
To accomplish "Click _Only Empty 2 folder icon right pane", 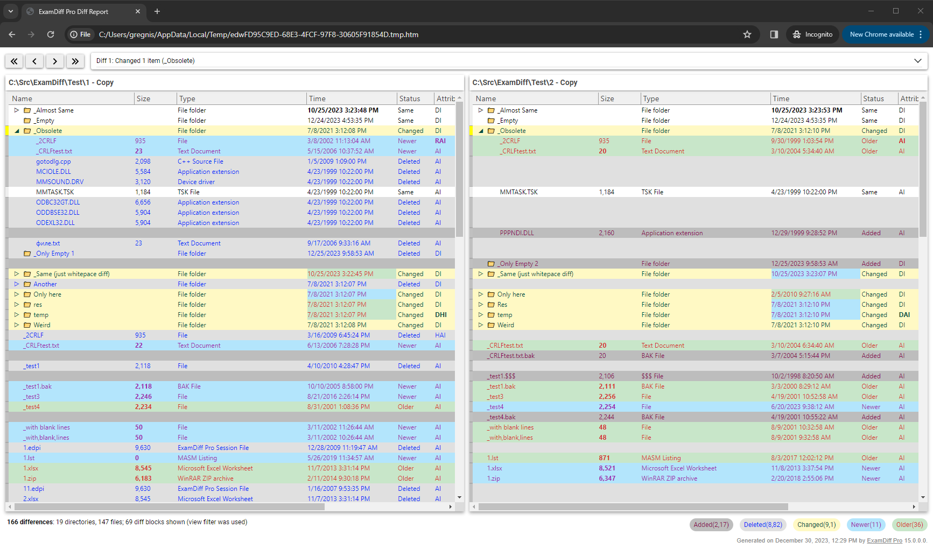I will 491,264.
